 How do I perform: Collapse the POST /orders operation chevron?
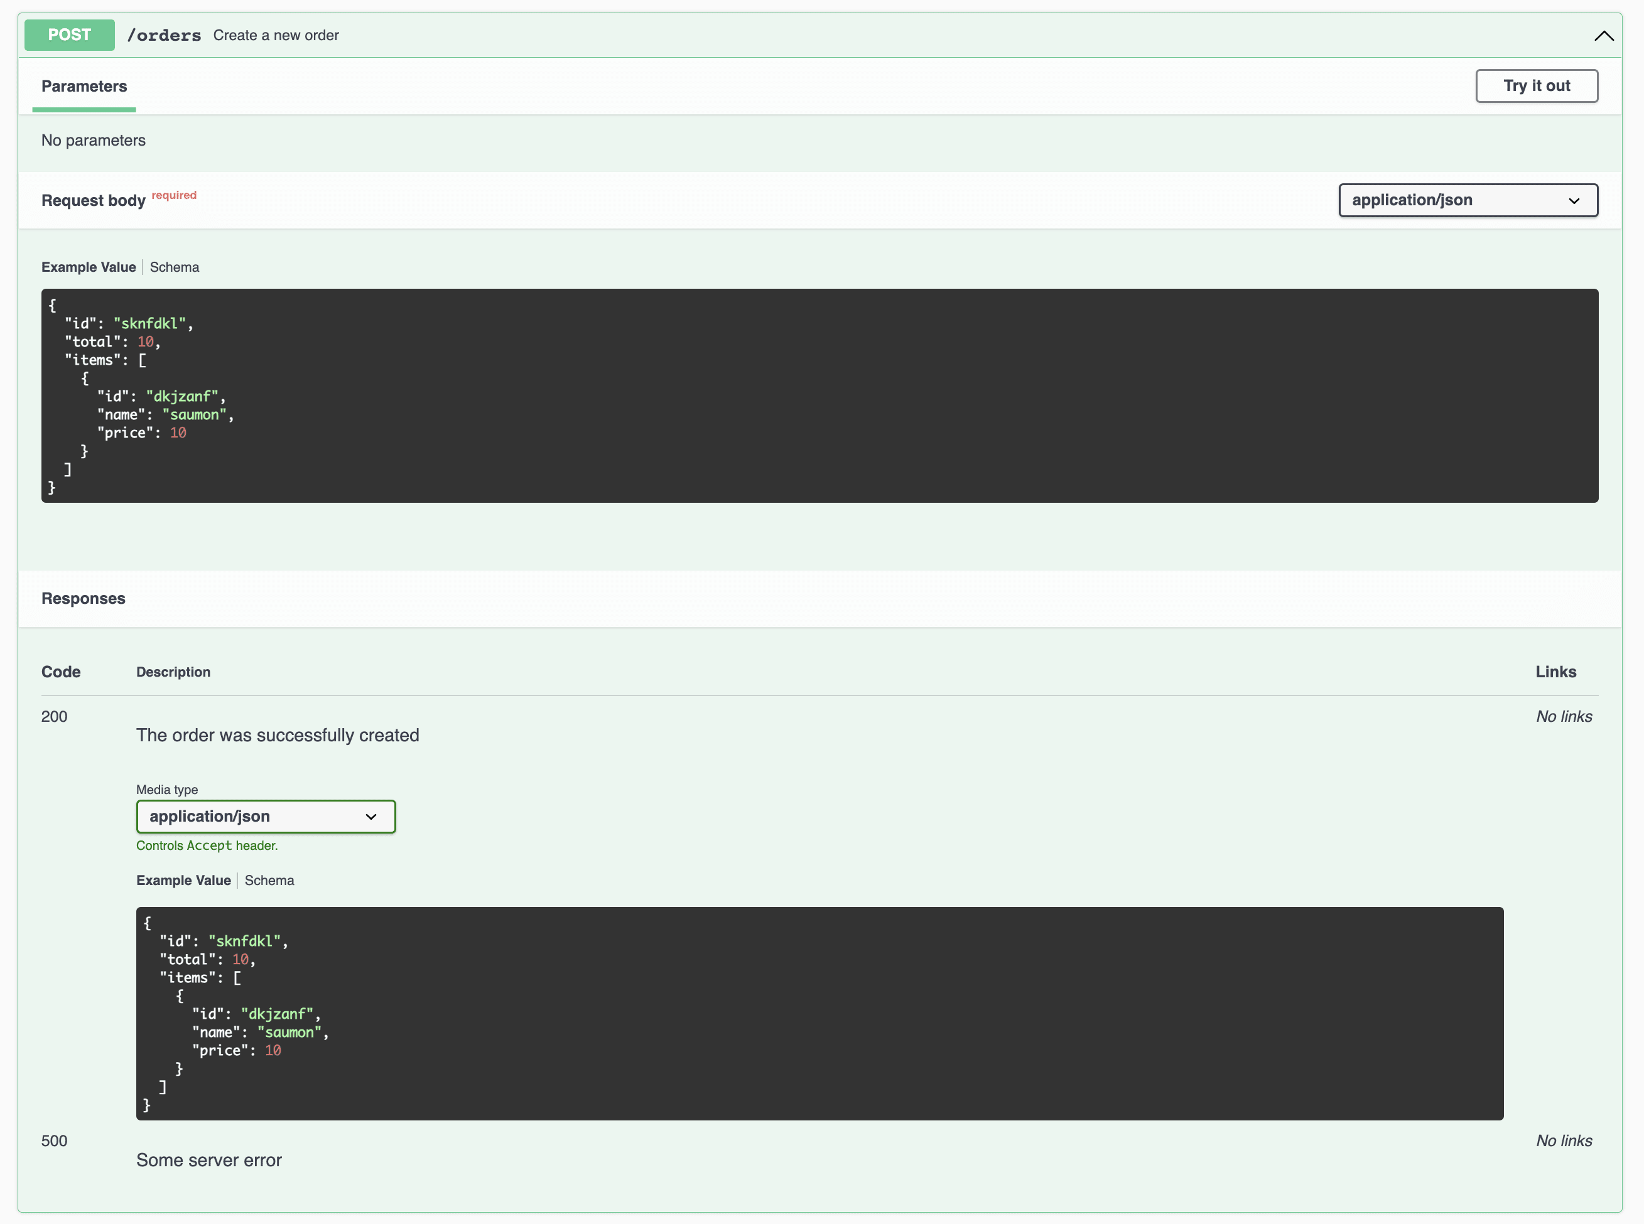point(1603,36)
